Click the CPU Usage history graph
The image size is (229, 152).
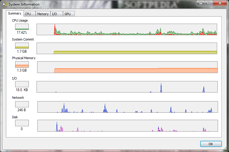point(127,30)
